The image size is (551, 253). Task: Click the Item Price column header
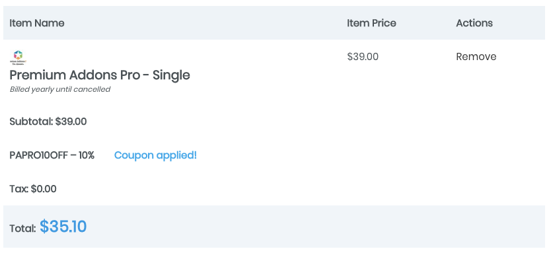(371, 23)
